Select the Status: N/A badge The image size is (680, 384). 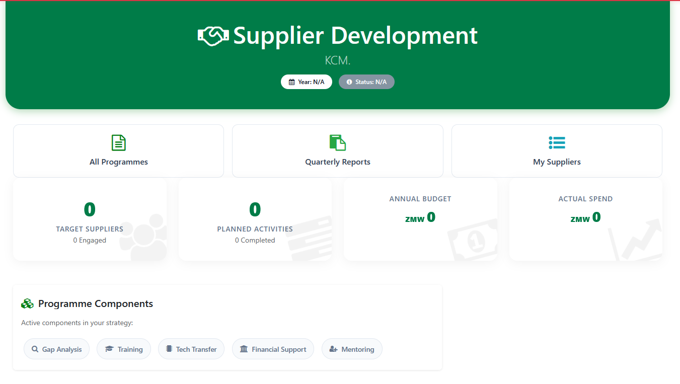tap(366, 82)
